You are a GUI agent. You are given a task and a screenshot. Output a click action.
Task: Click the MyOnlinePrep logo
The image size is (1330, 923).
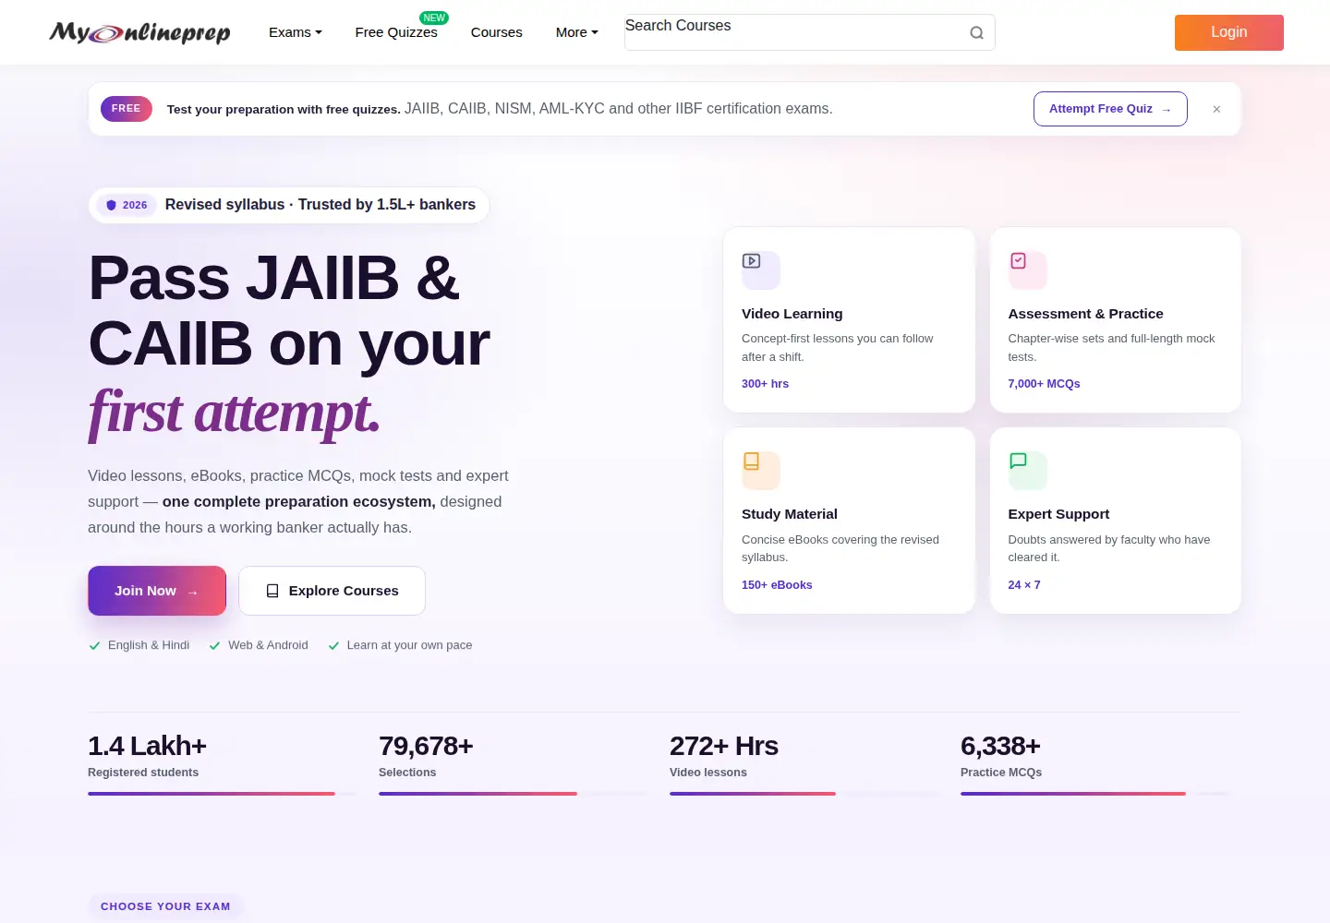click(x=139, y=32)
